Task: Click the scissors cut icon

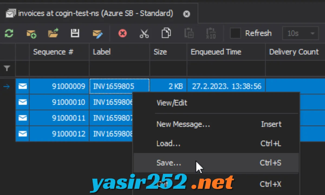Action: point(144,34)
